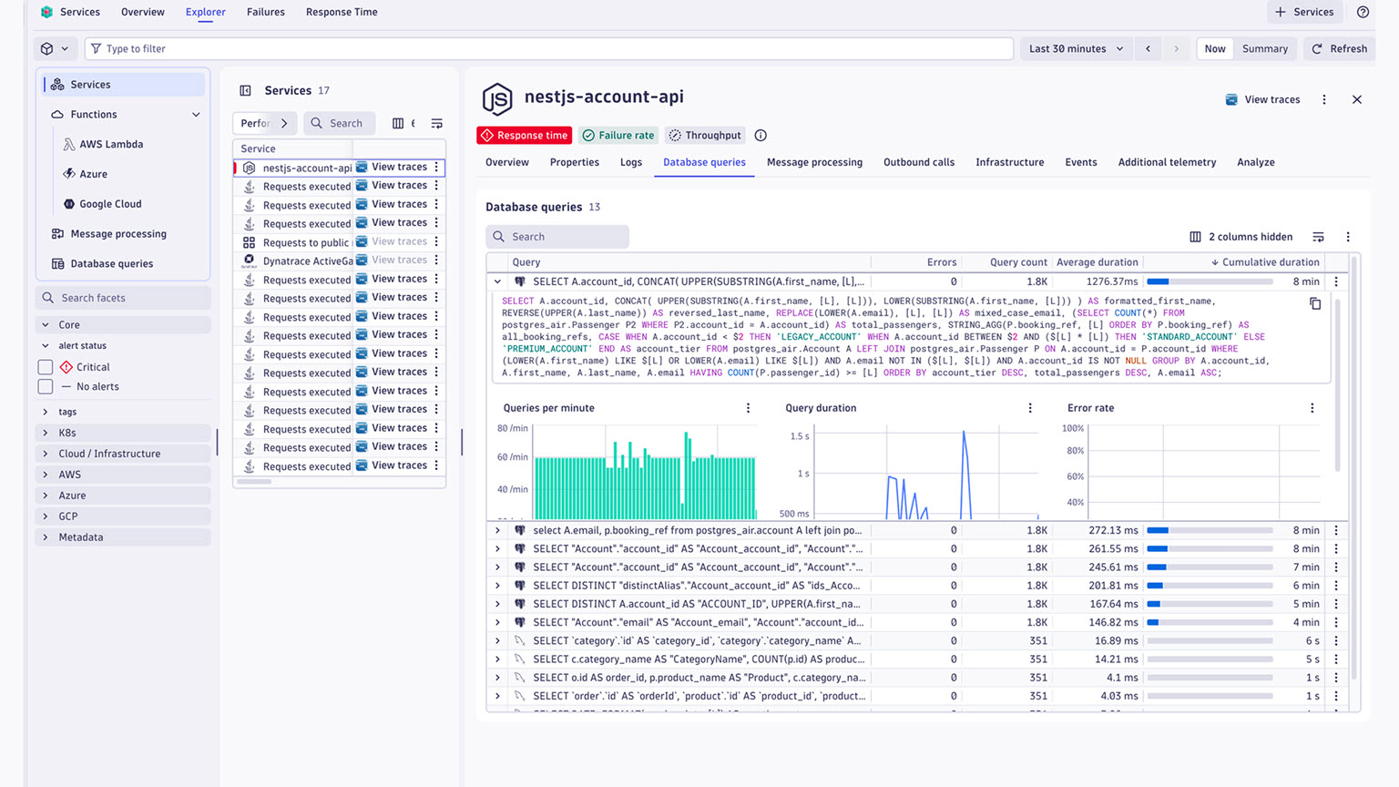The width and height of the screenshot is (1399, 787).
Task: Open the Error rate chart options menu
Action: [1312, 408]
